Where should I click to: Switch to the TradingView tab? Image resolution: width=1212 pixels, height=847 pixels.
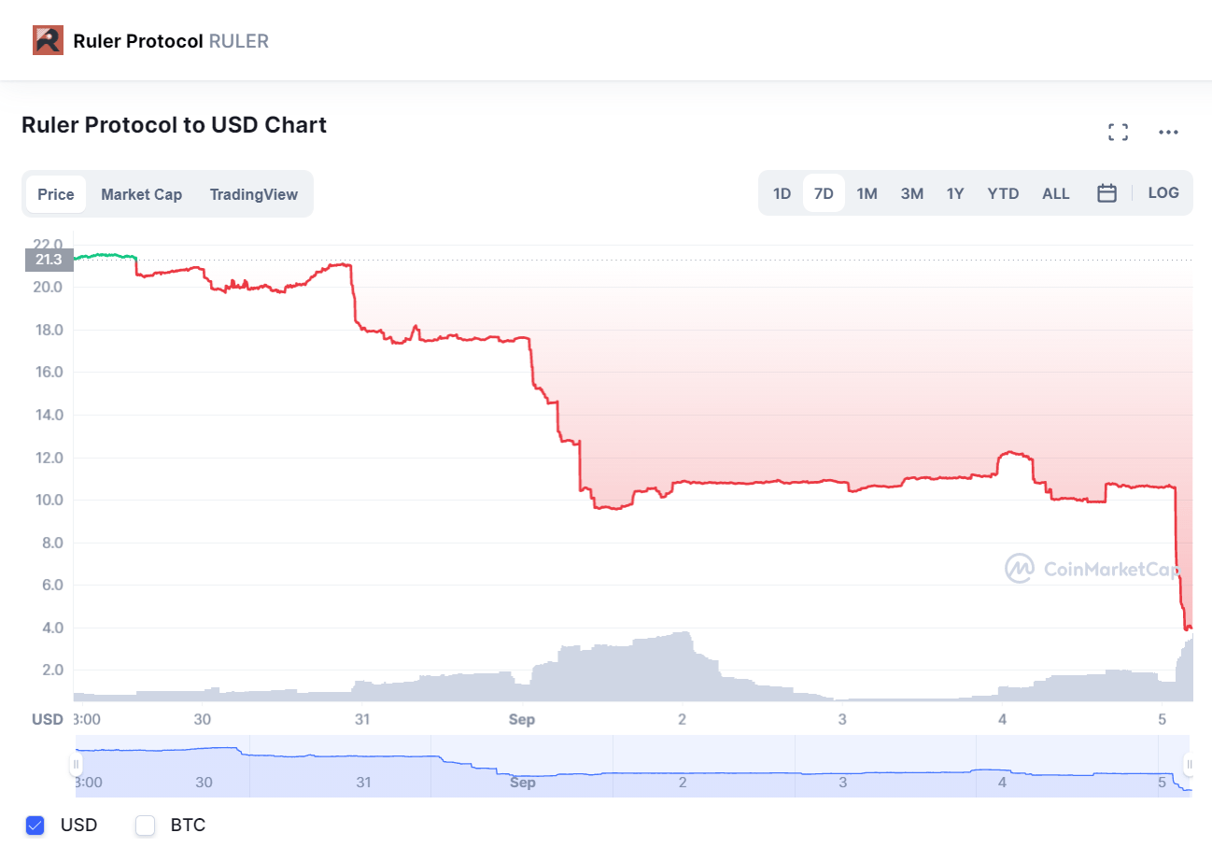[254, 194]
